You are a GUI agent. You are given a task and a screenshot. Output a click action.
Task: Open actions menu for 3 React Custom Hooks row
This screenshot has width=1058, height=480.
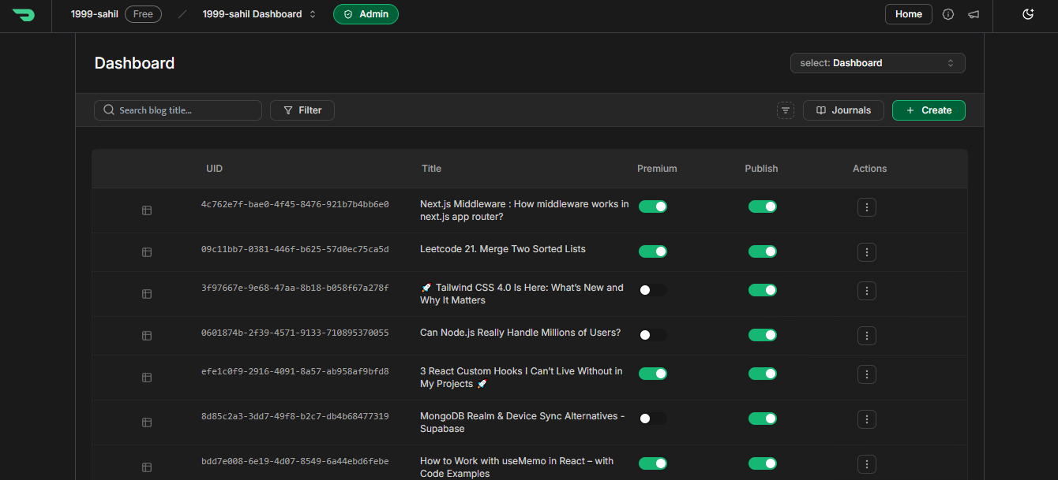click(x=867, y=374)
